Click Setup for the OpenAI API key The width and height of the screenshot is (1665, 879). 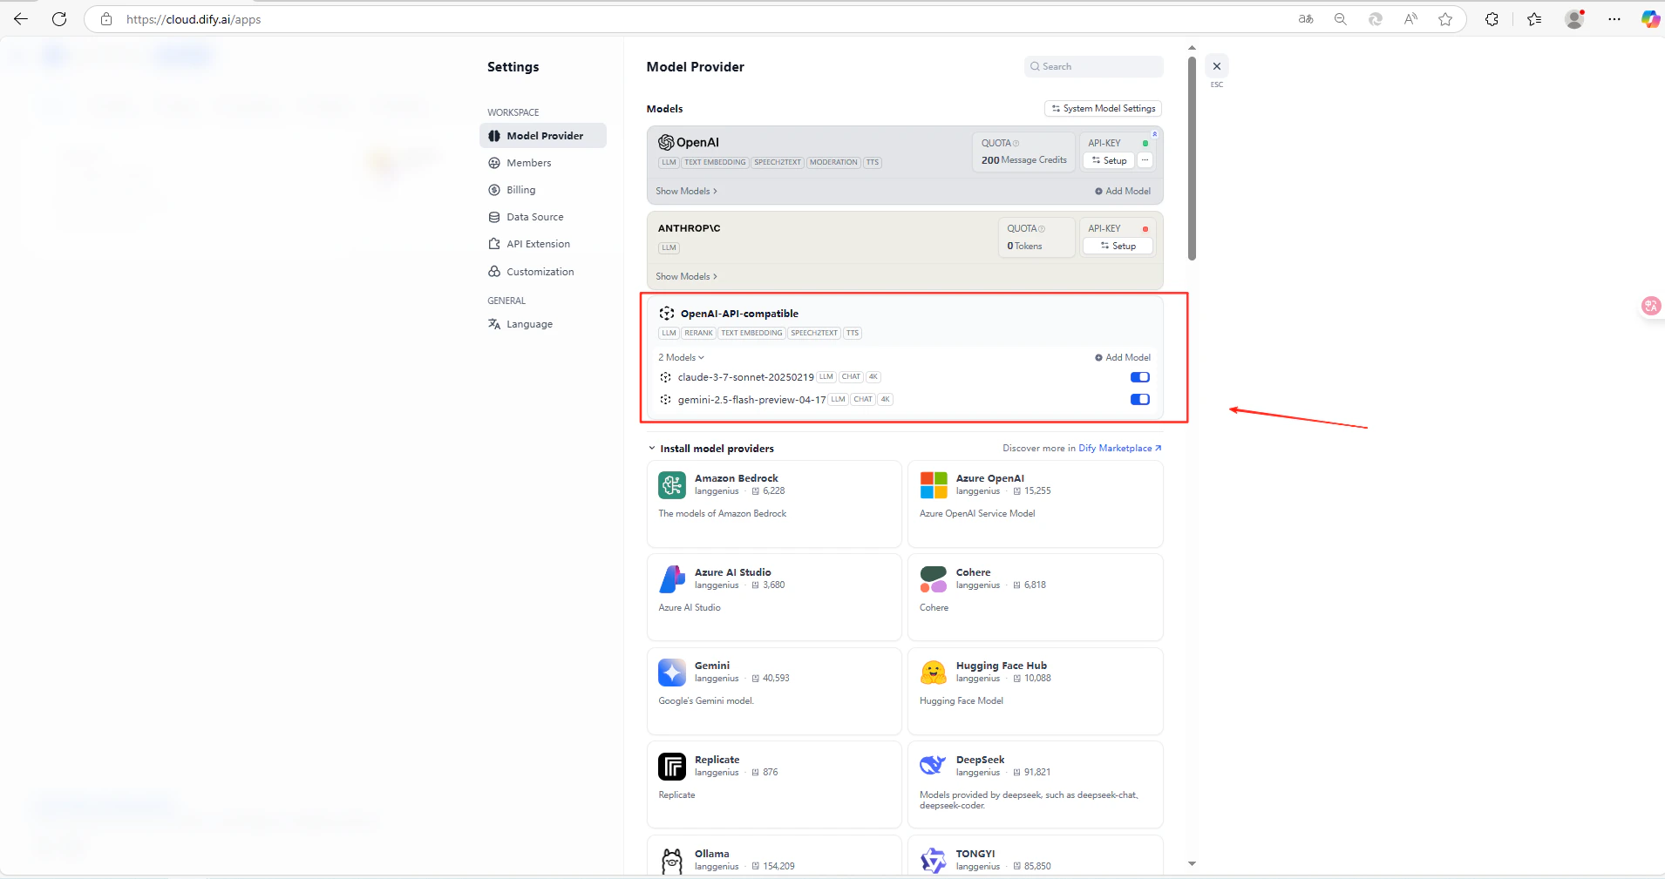point(1109,160)
